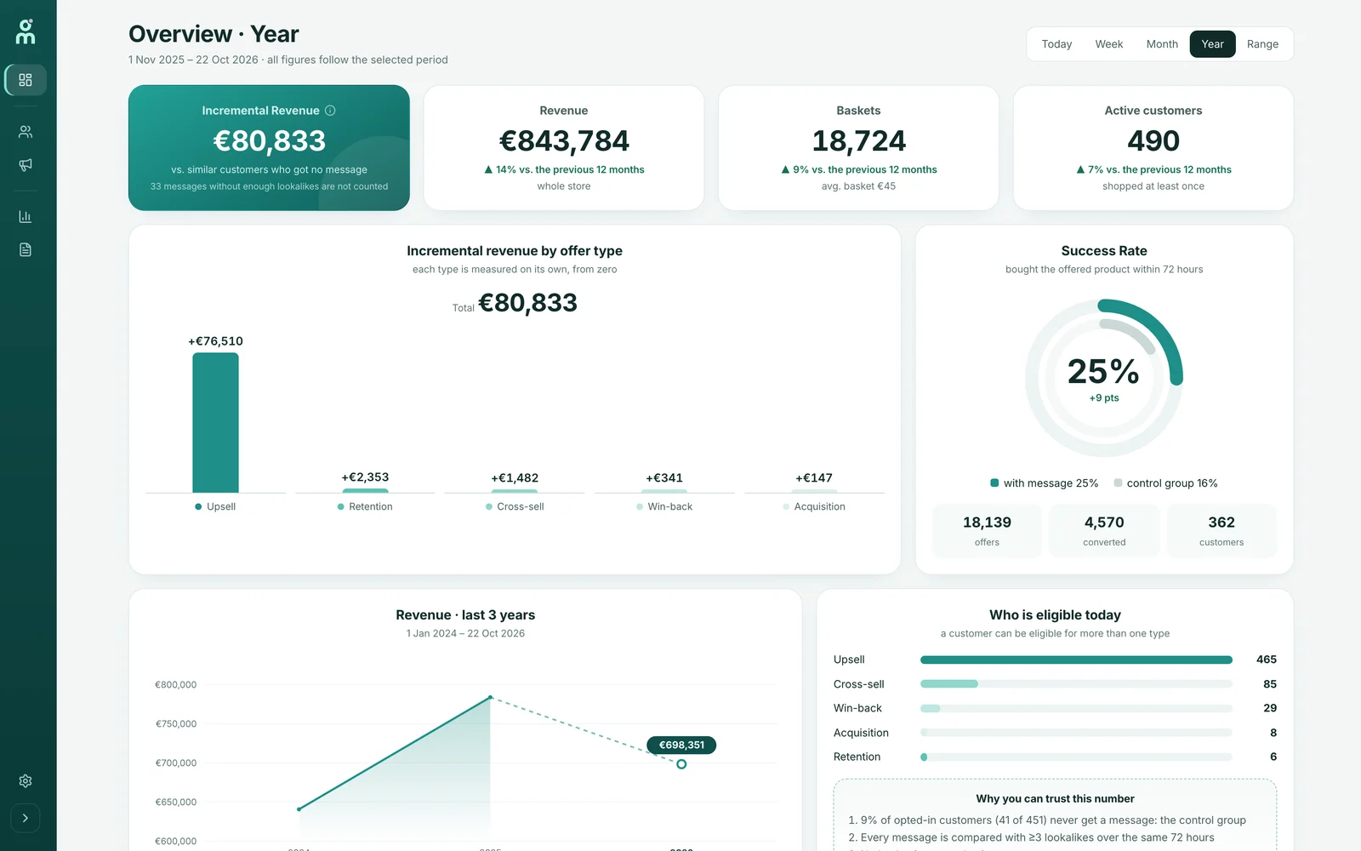
Task: Click the Incremental Revenue info icon
Action: 330,111
